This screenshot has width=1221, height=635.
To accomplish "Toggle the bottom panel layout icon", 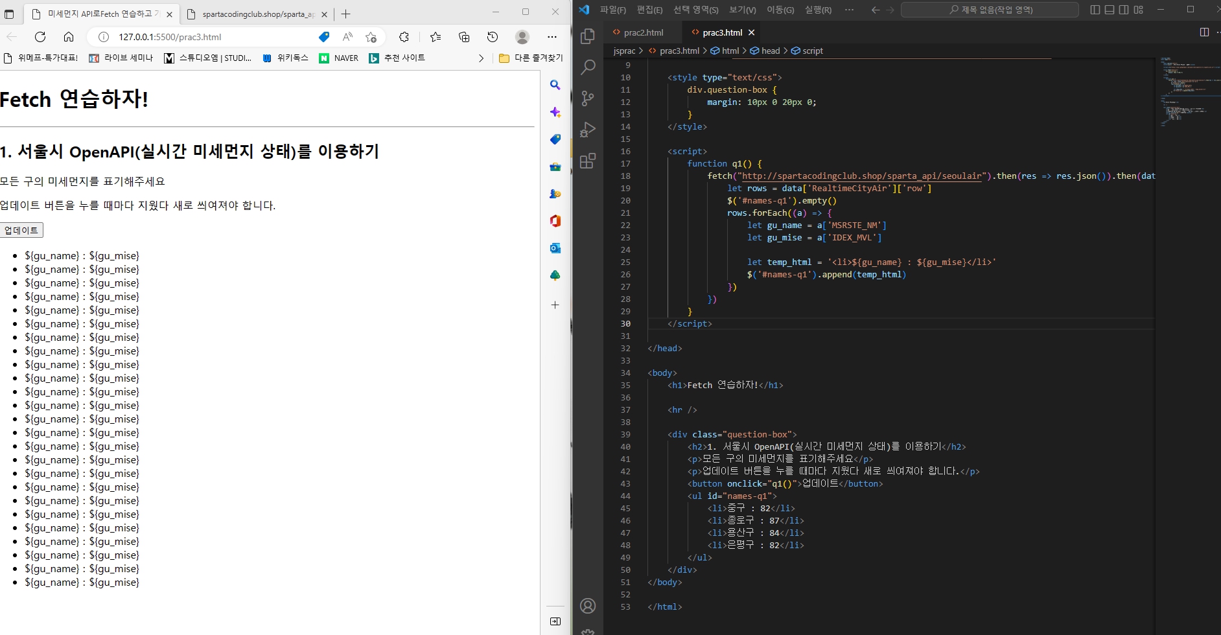I will [1110, 10].
